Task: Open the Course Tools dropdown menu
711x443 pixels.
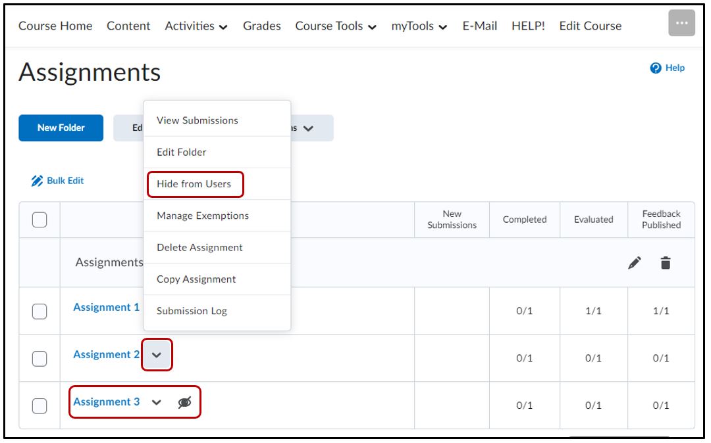Action: coord(336,26)
